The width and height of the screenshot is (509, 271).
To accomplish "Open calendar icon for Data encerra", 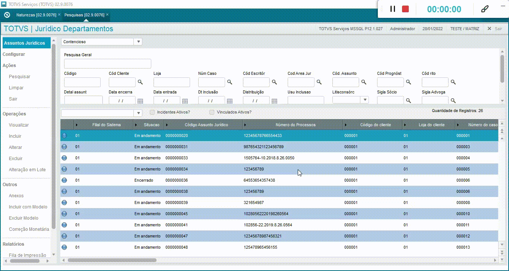I will click(x=140, y=101).
